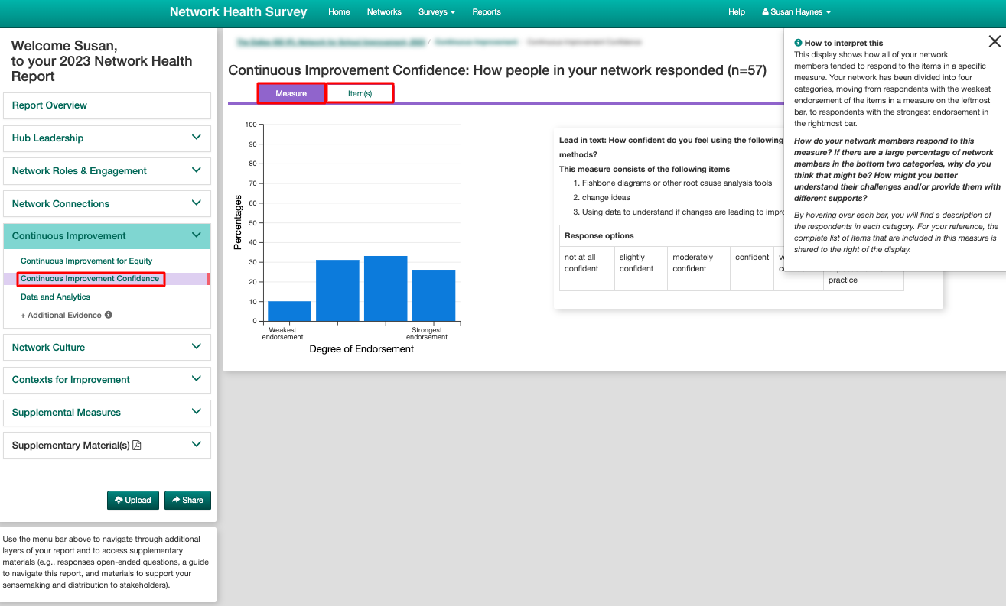Click the Continuous Improvement Confidence page heading
1006x606 pixels.
pos(497,70)
